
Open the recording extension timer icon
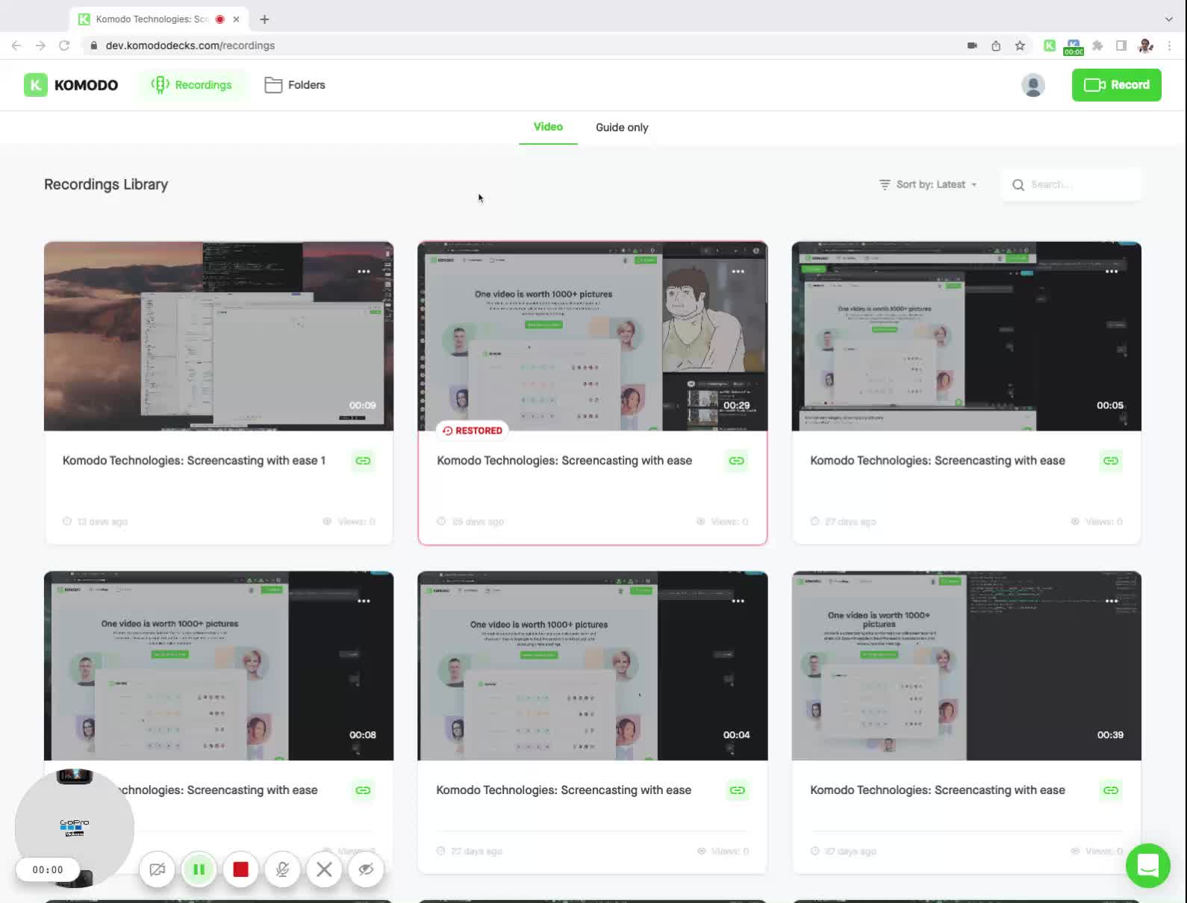(x=1074, y=47)
